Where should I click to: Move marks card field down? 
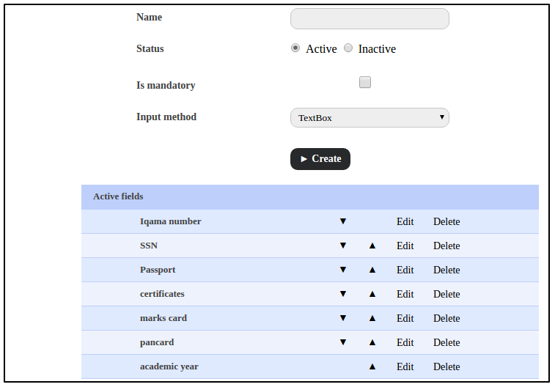tap(342, 318)
